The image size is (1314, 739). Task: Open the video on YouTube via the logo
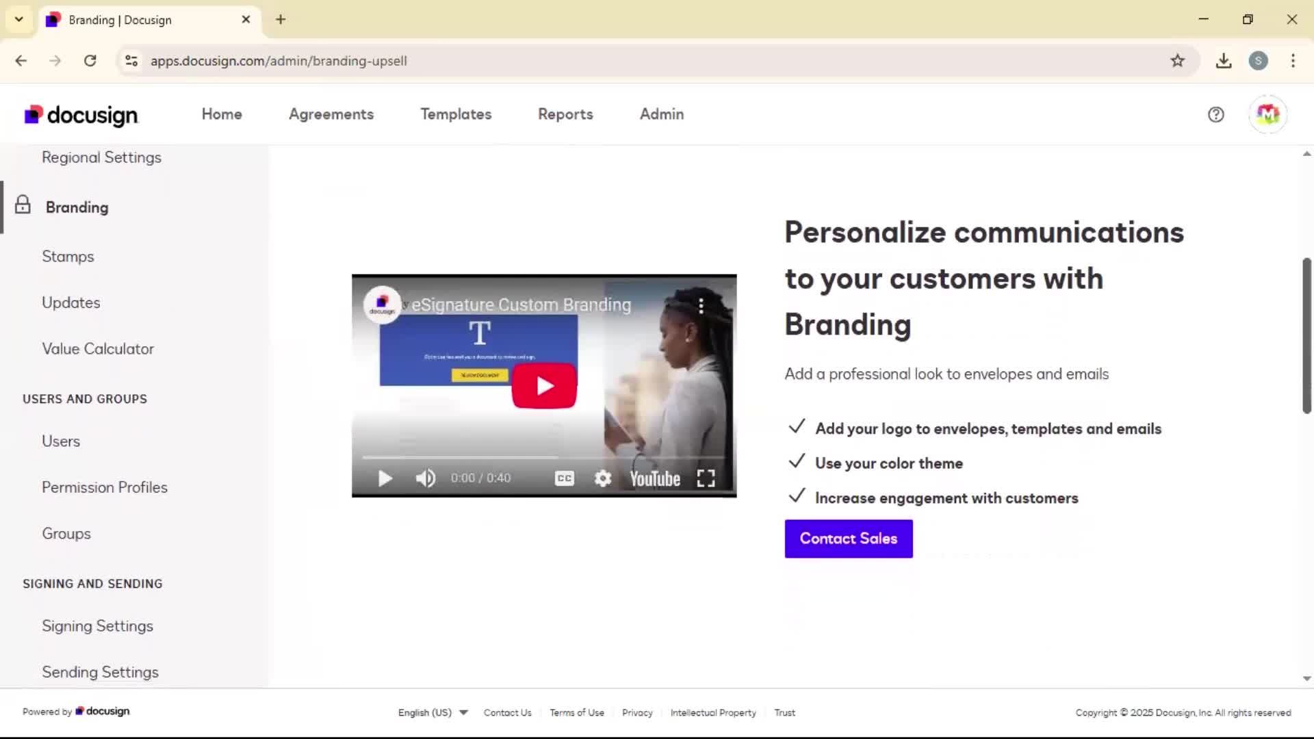[655, 478]
